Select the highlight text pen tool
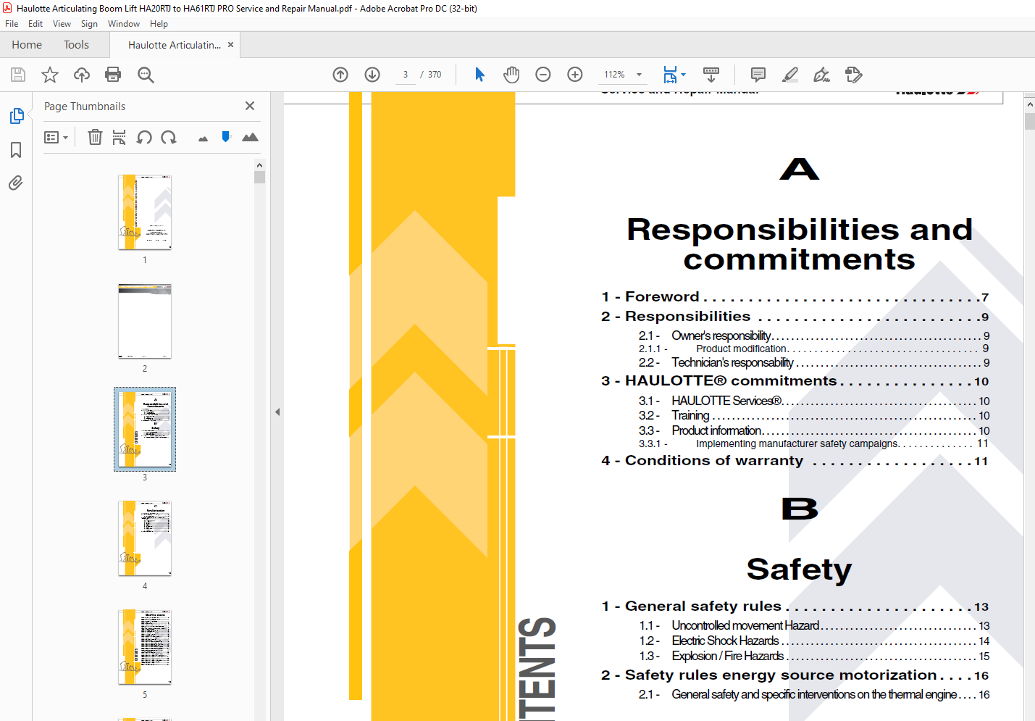 click(x=790, y=75)
